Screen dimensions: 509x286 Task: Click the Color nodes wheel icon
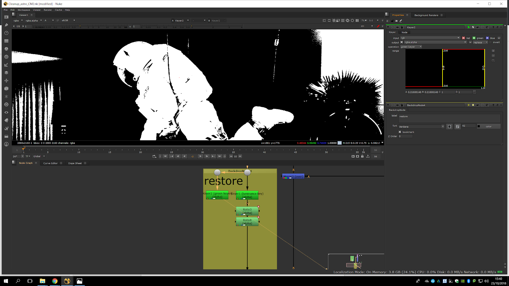[6, 49]
